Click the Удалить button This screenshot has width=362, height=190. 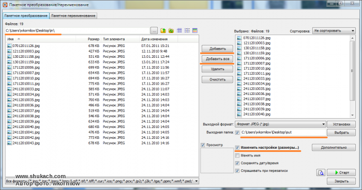point(218,69)
